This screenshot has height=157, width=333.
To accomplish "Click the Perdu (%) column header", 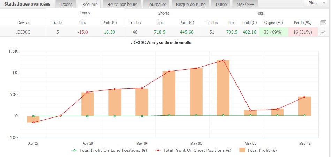I will pyautogui.click(x=302, y=23).
